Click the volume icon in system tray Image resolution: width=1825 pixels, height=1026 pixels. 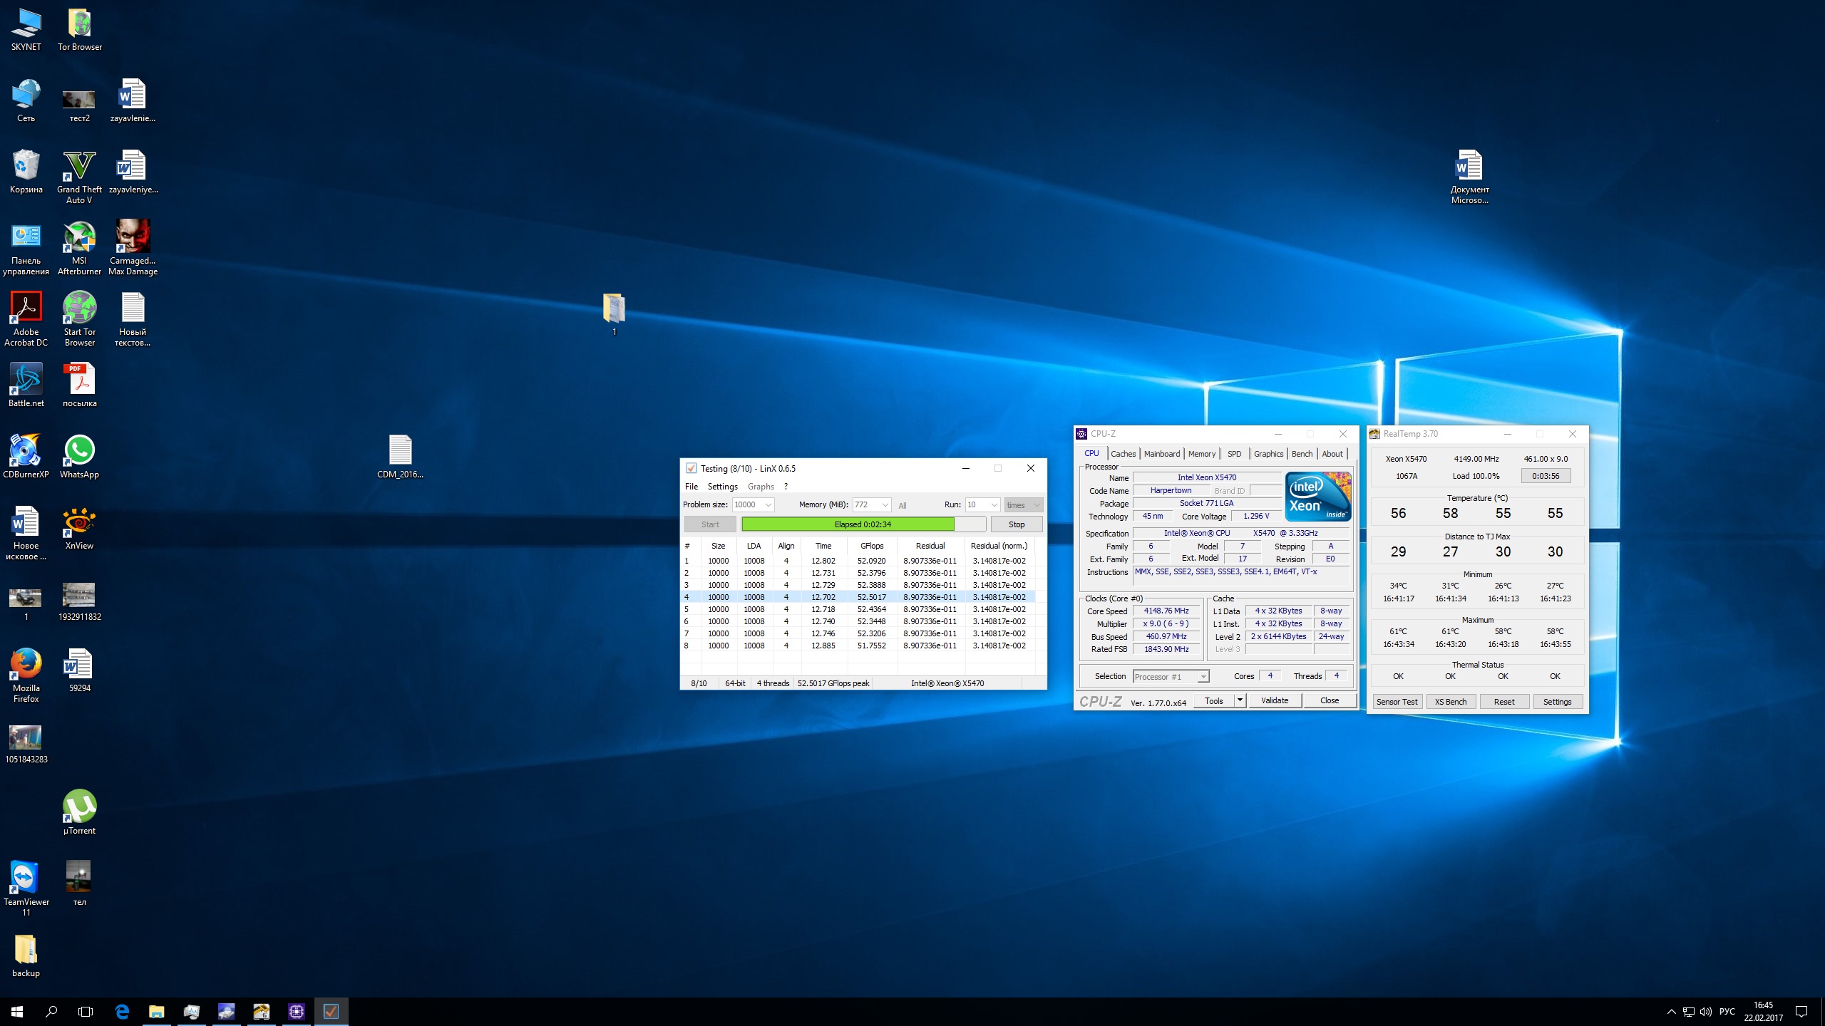click(x=1705, y=1012)
